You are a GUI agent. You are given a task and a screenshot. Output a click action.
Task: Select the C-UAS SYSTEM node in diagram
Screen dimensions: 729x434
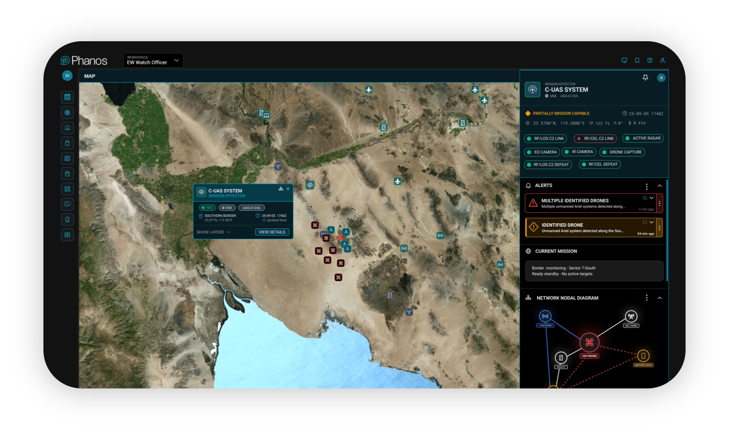545,316
